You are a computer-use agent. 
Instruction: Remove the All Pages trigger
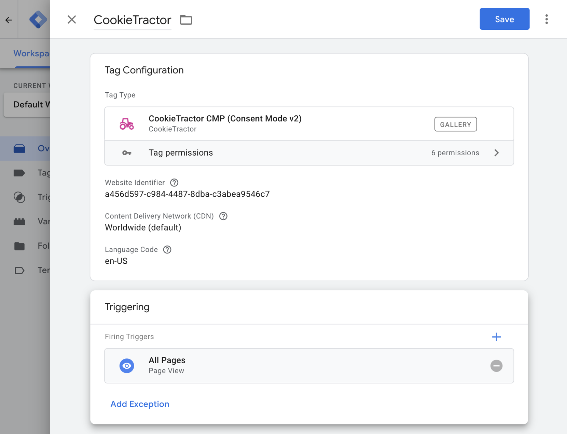coord(496,366)
